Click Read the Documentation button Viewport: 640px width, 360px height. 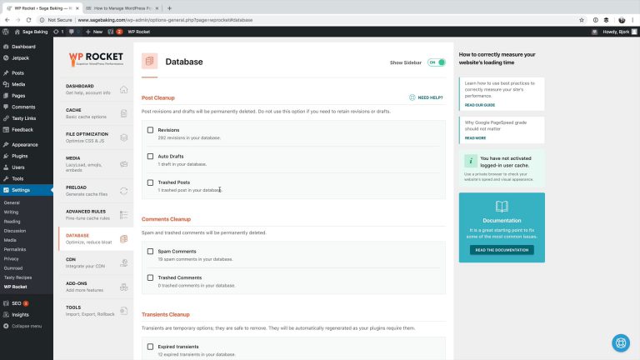502,250
